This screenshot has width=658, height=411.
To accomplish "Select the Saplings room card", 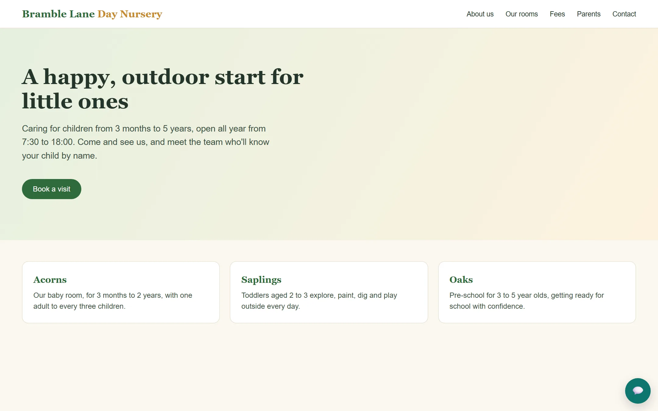I will tap(329, 292).
